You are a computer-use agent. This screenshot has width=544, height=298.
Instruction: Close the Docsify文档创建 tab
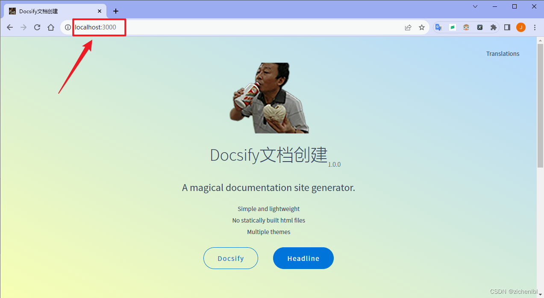[100, 11]
